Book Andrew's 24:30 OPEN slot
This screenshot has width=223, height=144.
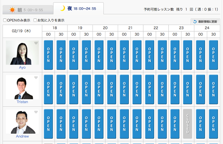point(213,124)
